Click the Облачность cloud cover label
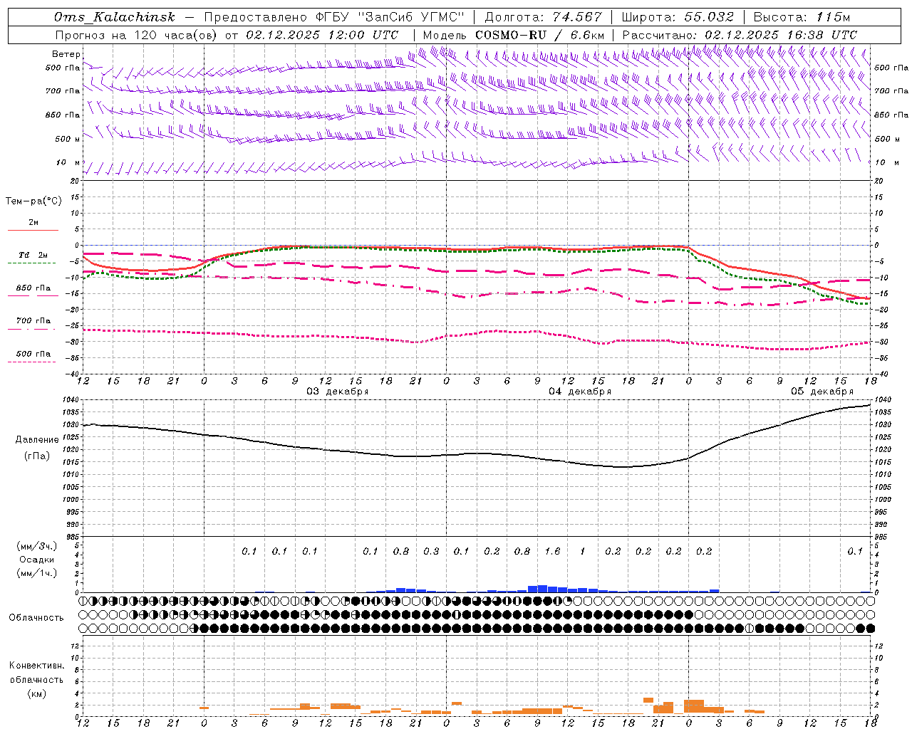This screenshot has width=912, height=729. 36,618
